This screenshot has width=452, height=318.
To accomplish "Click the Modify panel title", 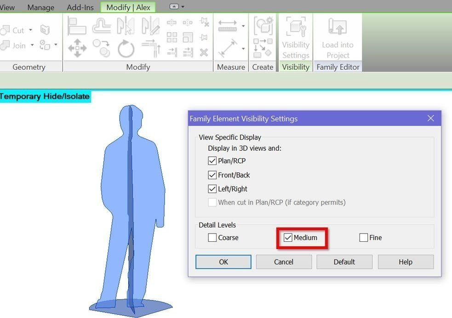I will pos(138,67).
